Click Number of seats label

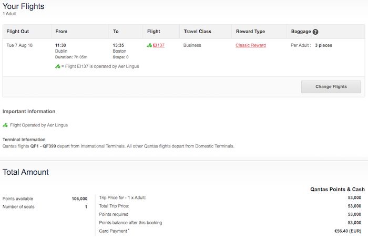coord(18,207)
